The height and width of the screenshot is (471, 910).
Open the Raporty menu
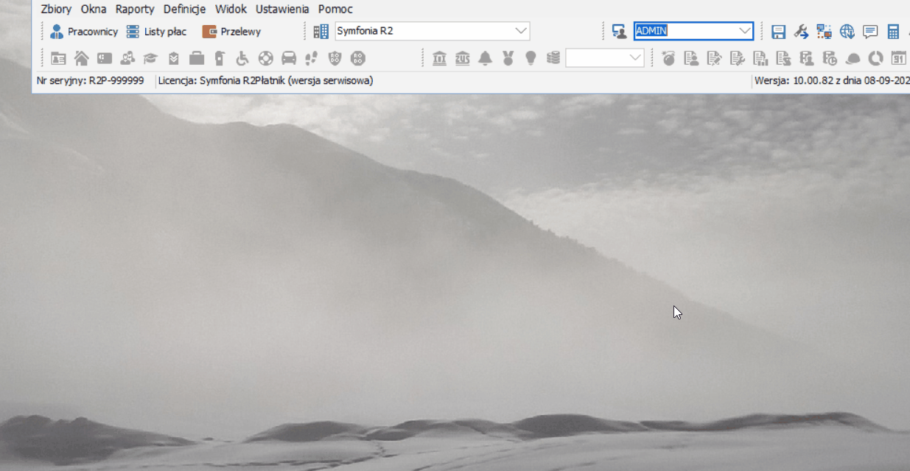[135, 10]
